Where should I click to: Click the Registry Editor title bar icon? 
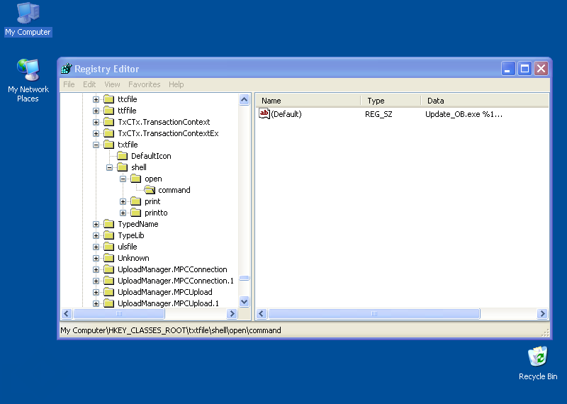click(67, 68)
